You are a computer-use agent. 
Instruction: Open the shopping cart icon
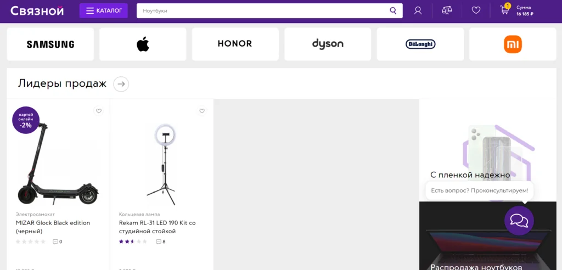pyautogui.click(x=504, y=10)
